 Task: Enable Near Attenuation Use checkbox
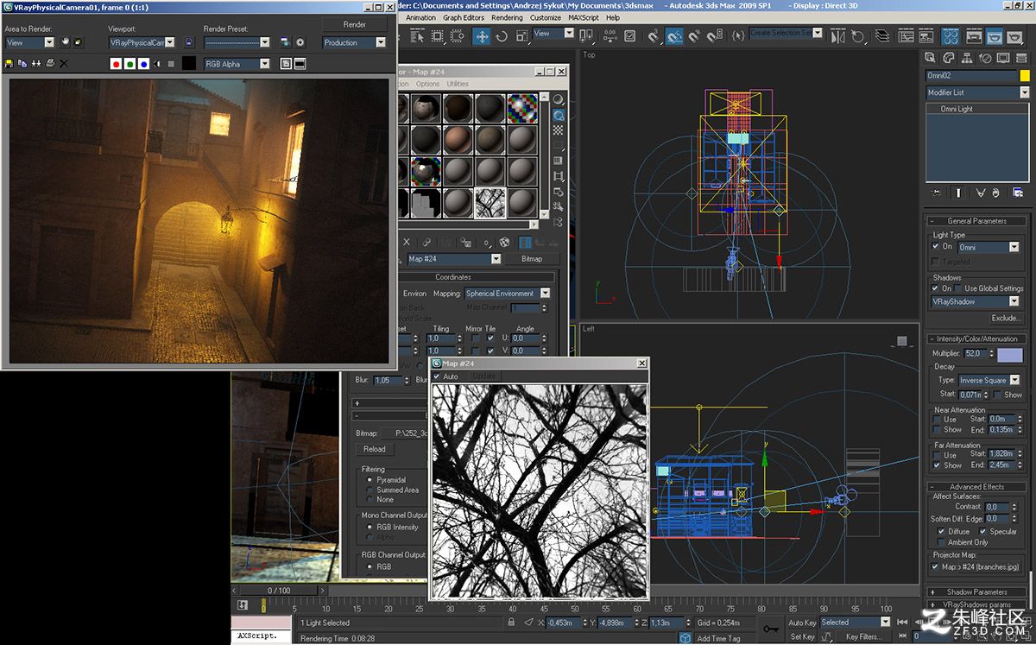click(938, 420)
